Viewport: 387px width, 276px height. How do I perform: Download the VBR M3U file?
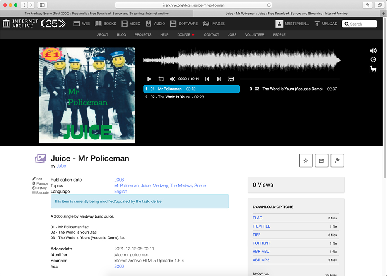point(261,252)
